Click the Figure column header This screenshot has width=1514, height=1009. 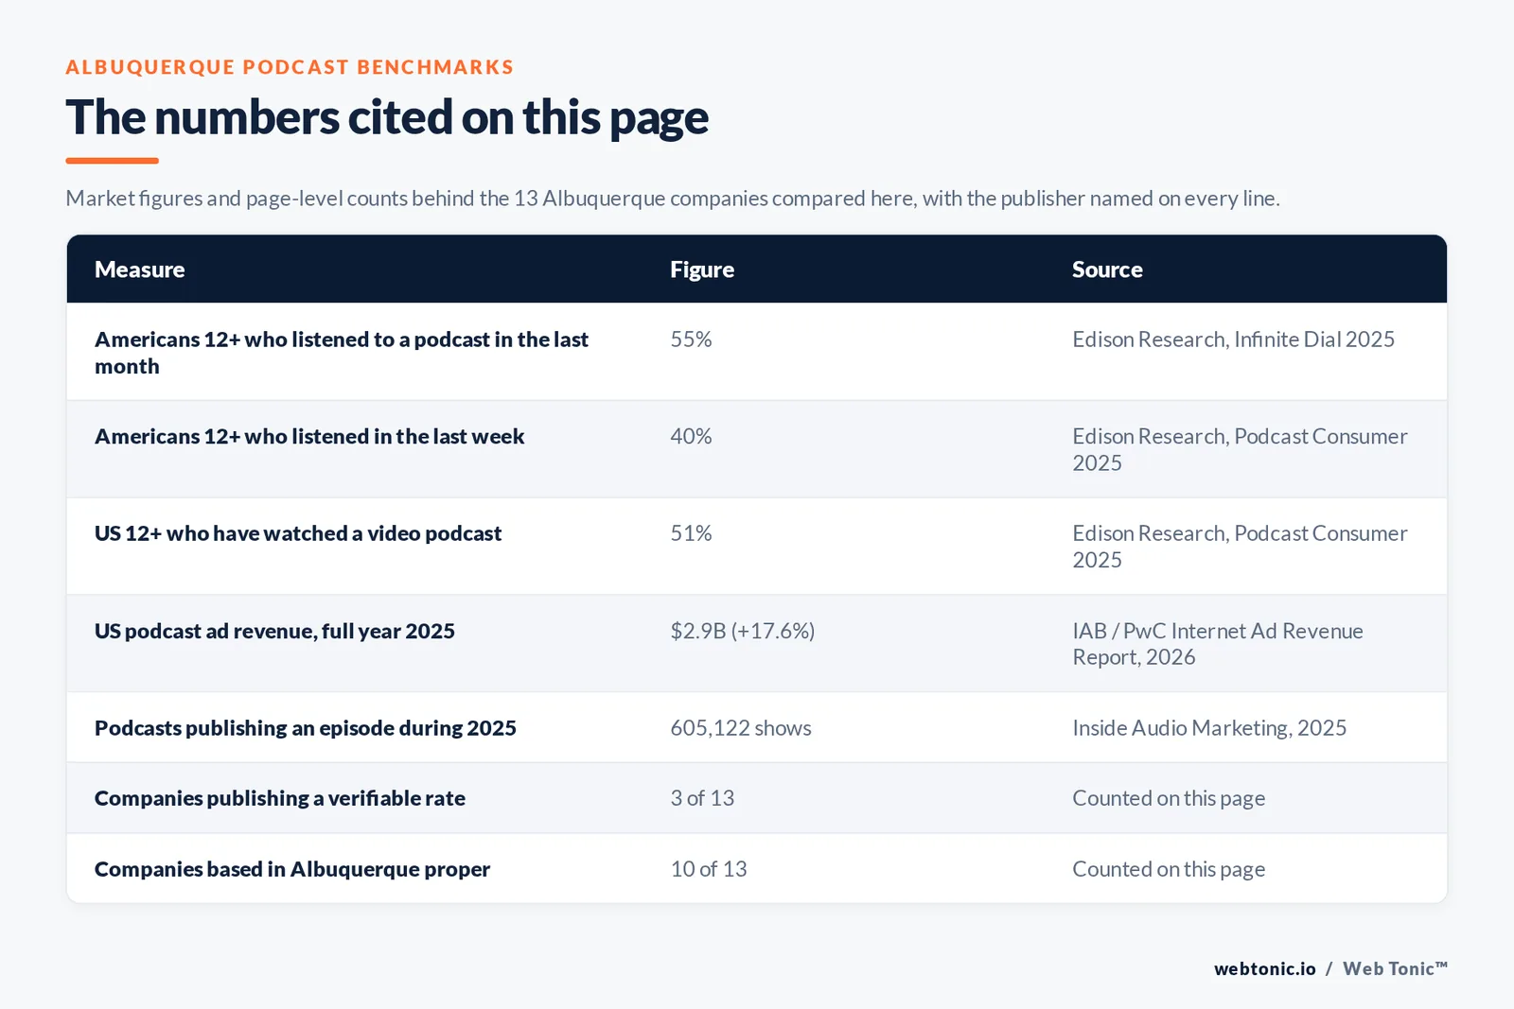click(x=702, y=270)
